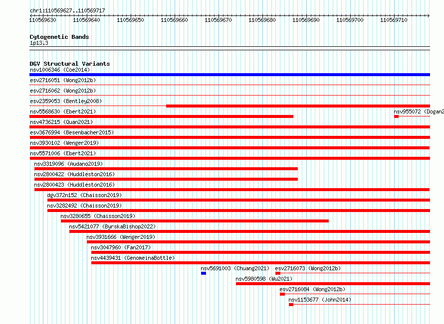444x324 pixels.
Task: Click nsv3930102 (Wenger2019) label
Action: click(64, 143)
